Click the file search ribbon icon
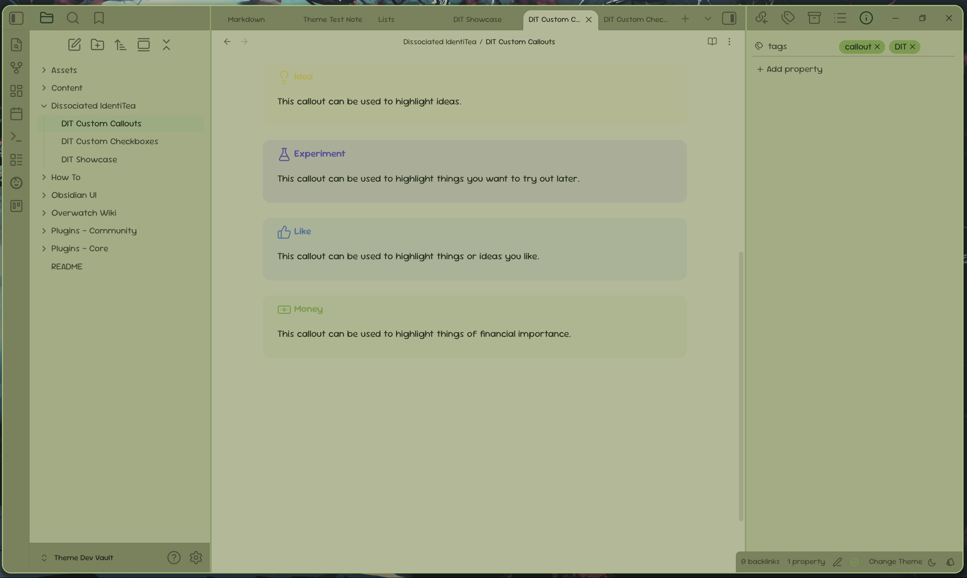 coord(16,45)
